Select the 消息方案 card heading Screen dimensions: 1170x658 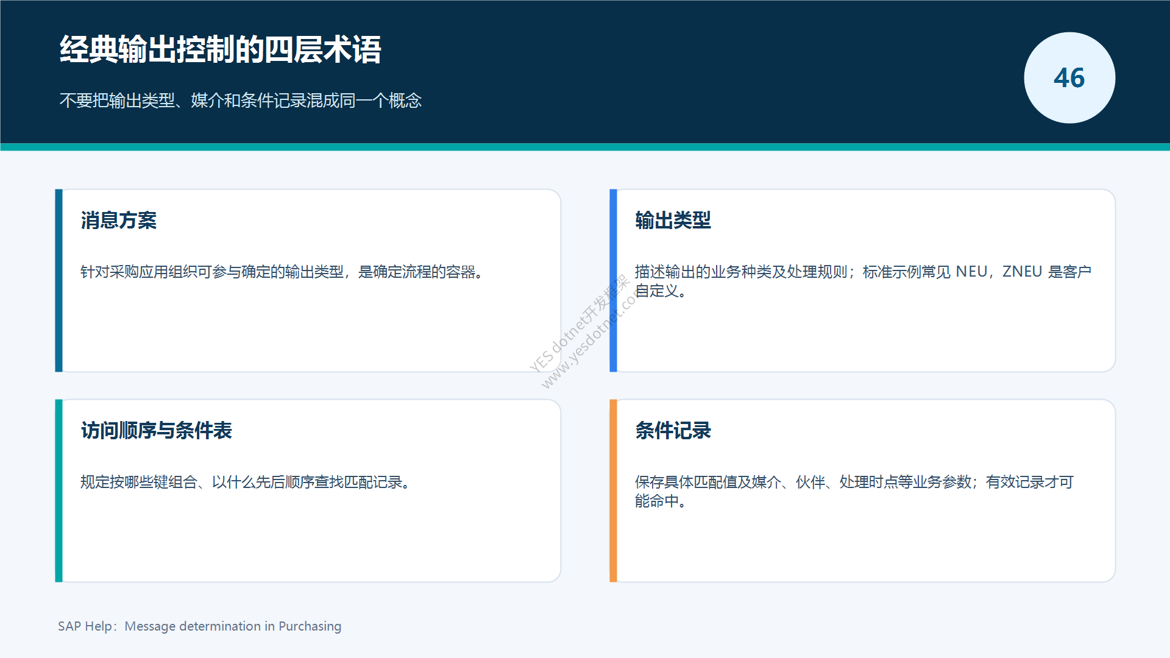coord(119,220)
